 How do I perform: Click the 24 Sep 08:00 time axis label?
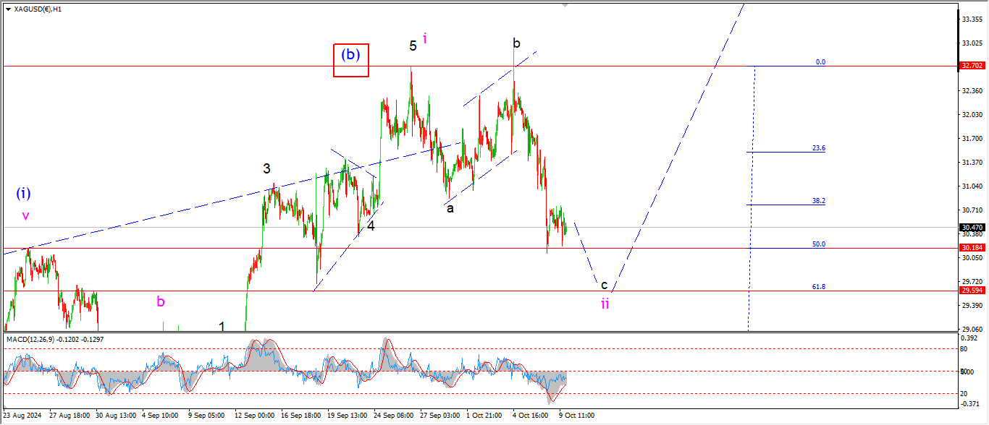point(393,416)
